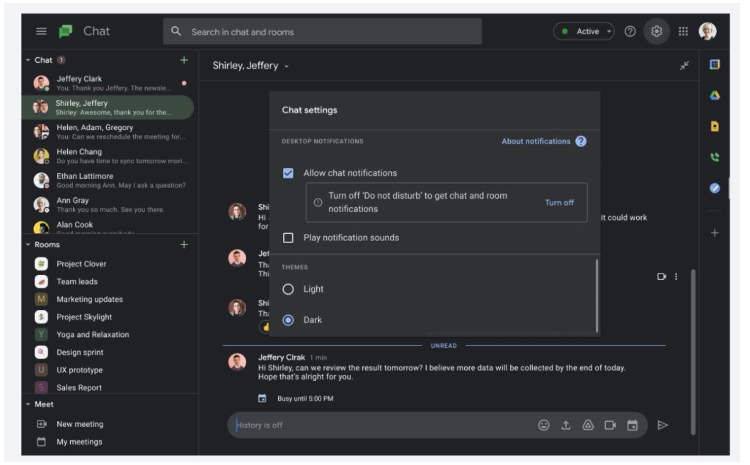The height and width of the screenshot is (465, 750).
Task: Click the History is off message field
Action: pos(383,425)
